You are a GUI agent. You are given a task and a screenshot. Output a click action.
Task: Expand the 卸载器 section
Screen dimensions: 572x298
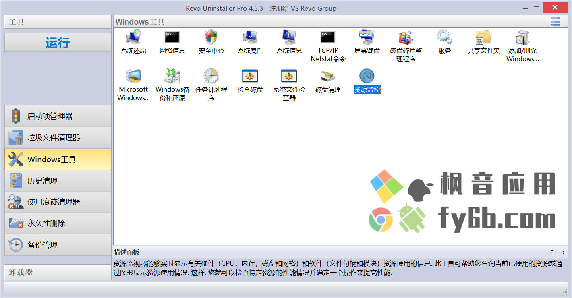coord(58,272)
